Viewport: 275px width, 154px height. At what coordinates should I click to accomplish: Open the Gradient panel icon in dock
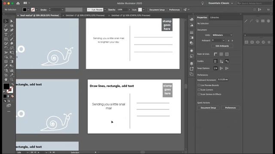point(192,38)
